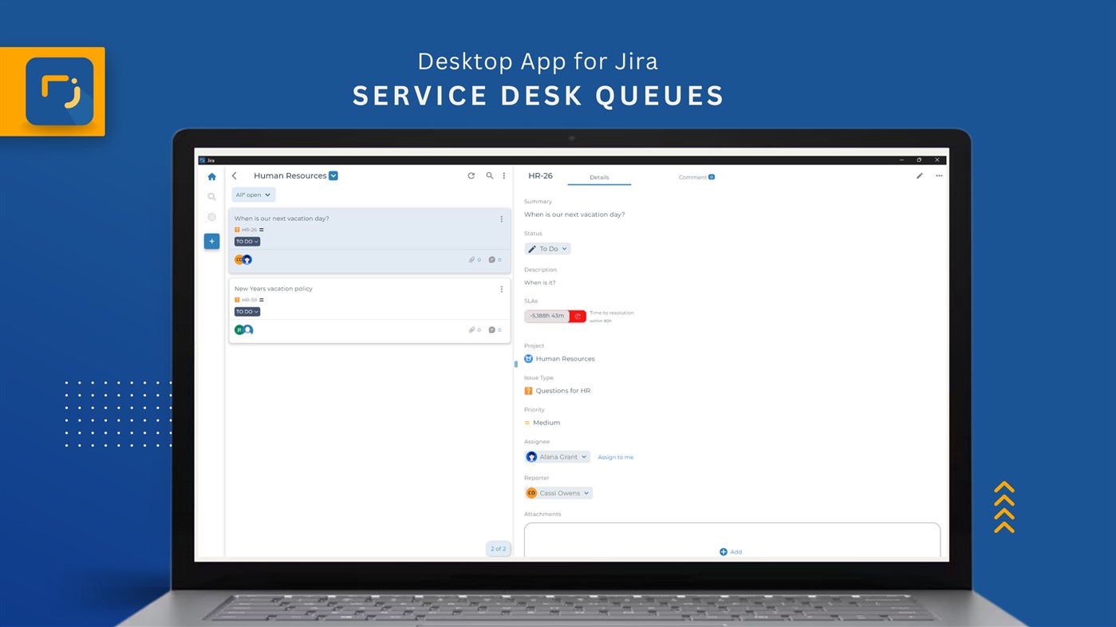This screenshot has height=627, width=1116.
Task: Open settings via the gear icon
Action: (211, 216)
